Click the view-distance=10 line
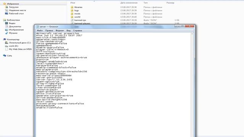This screenshot has width=244, height=137. point(48,88)
